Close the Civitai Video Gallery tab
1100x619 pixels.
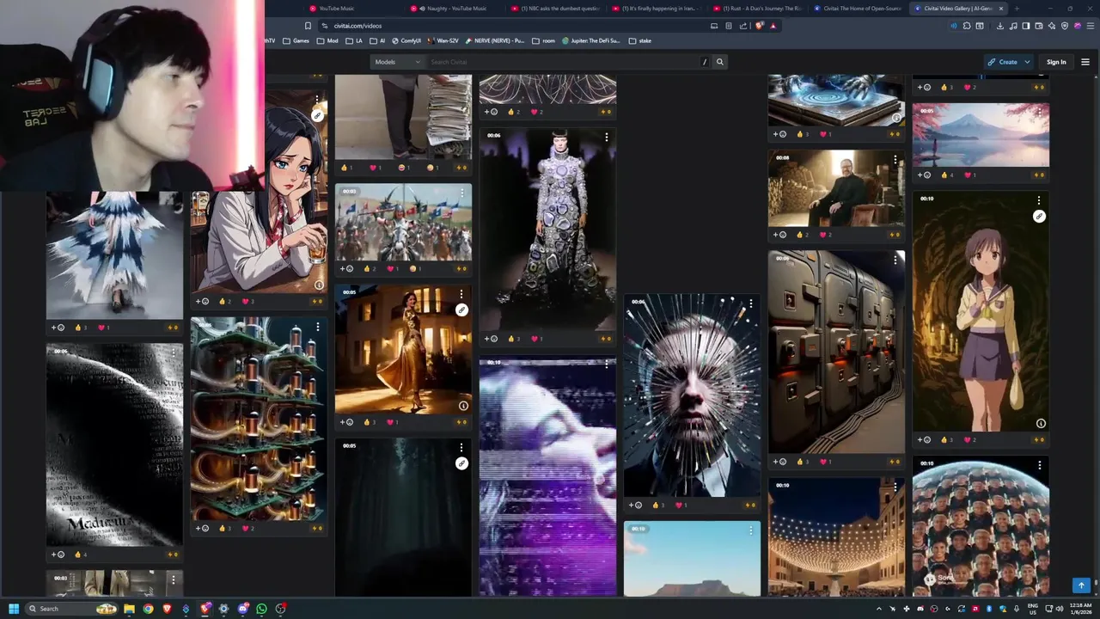pos(1001,9)
